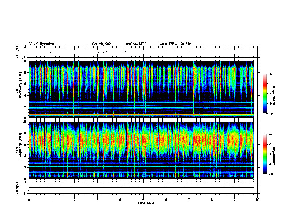The width and height of the screenshot is (290, 224).
Task: Click the '-10' label on ch.2 color bar
Action: 271,174
